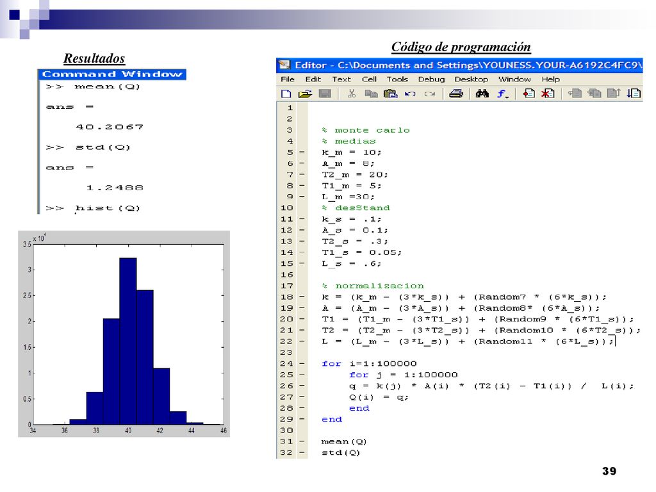
Task: Open Find with the binoculars icon
Action: click(x=482, y=94)
